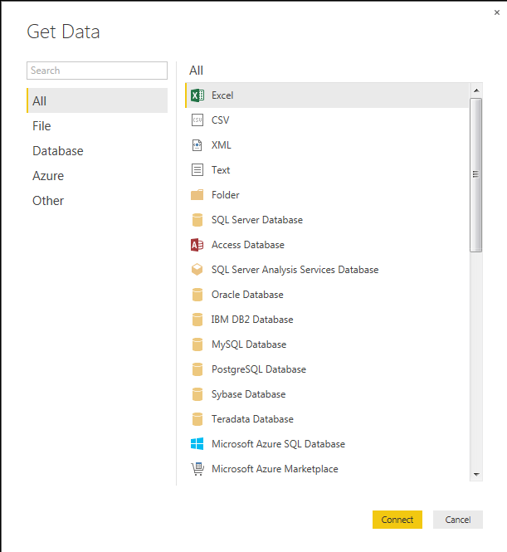The height and width of the screenshot is (552, 507).
Task: Click the Azure SQL Database Windows logo icon
Action: click(x=197, y=444)
